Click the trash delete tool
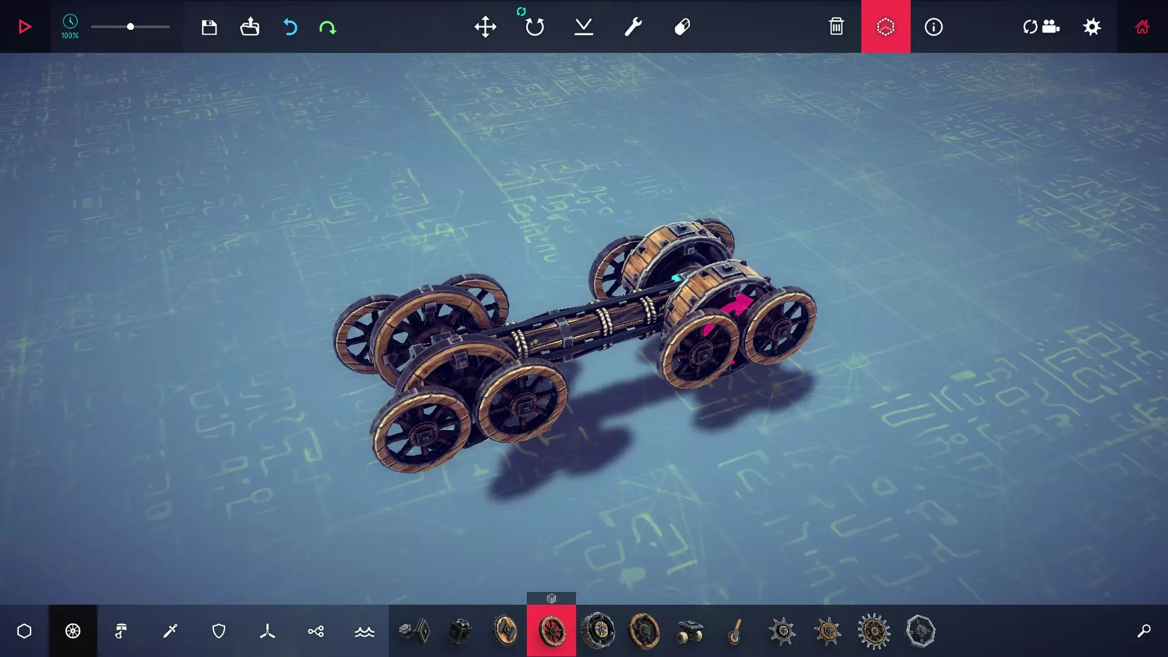The width and height of the screenshot is (1168, 657). [x=836, y=27]
